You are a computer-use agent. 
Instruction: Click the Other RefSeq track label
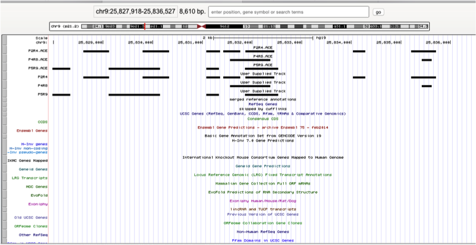tap(33, 234)
